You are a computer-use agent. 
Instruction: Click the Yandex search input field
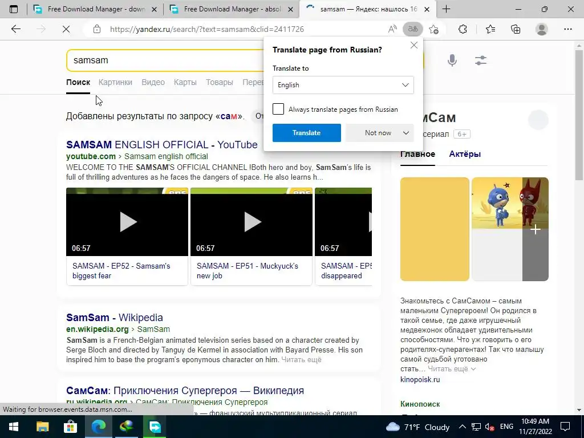(x=164, y=60)
